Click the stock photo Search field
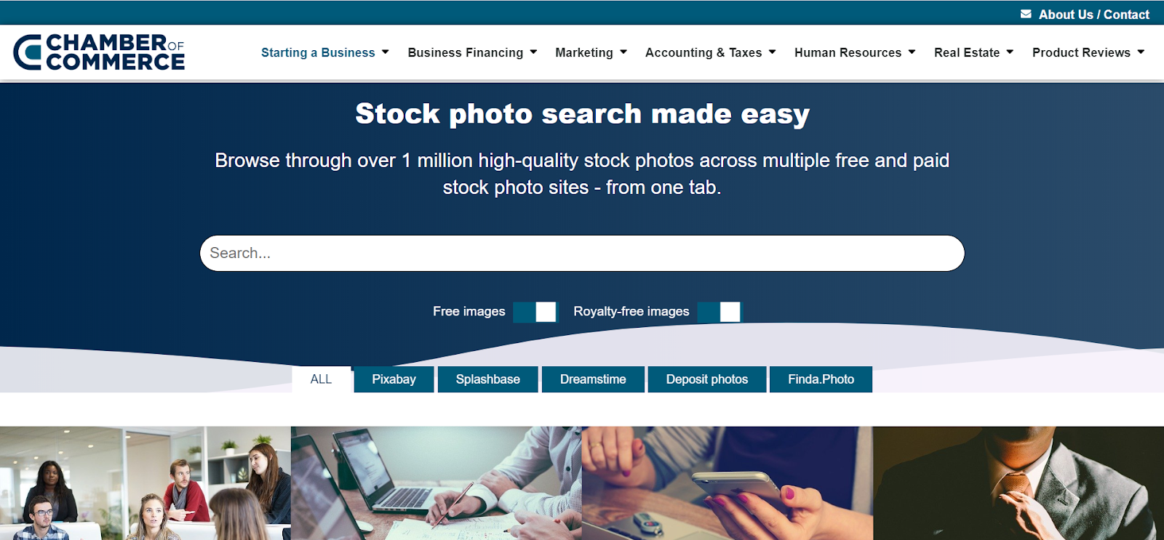Screen dimensions: 1164x540 582,253
